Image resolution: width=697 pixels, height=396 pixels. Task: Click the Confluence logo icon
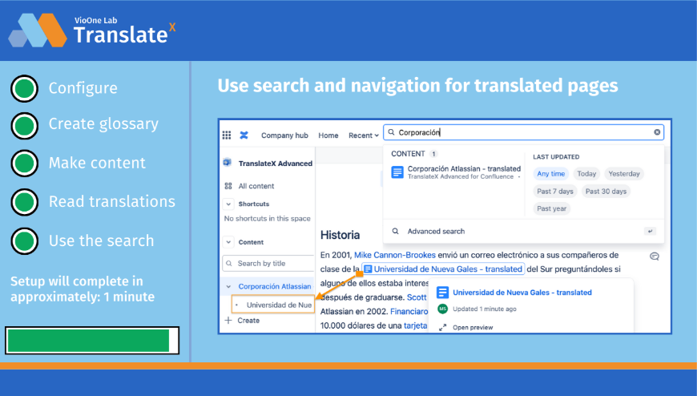tap(244, 135)
